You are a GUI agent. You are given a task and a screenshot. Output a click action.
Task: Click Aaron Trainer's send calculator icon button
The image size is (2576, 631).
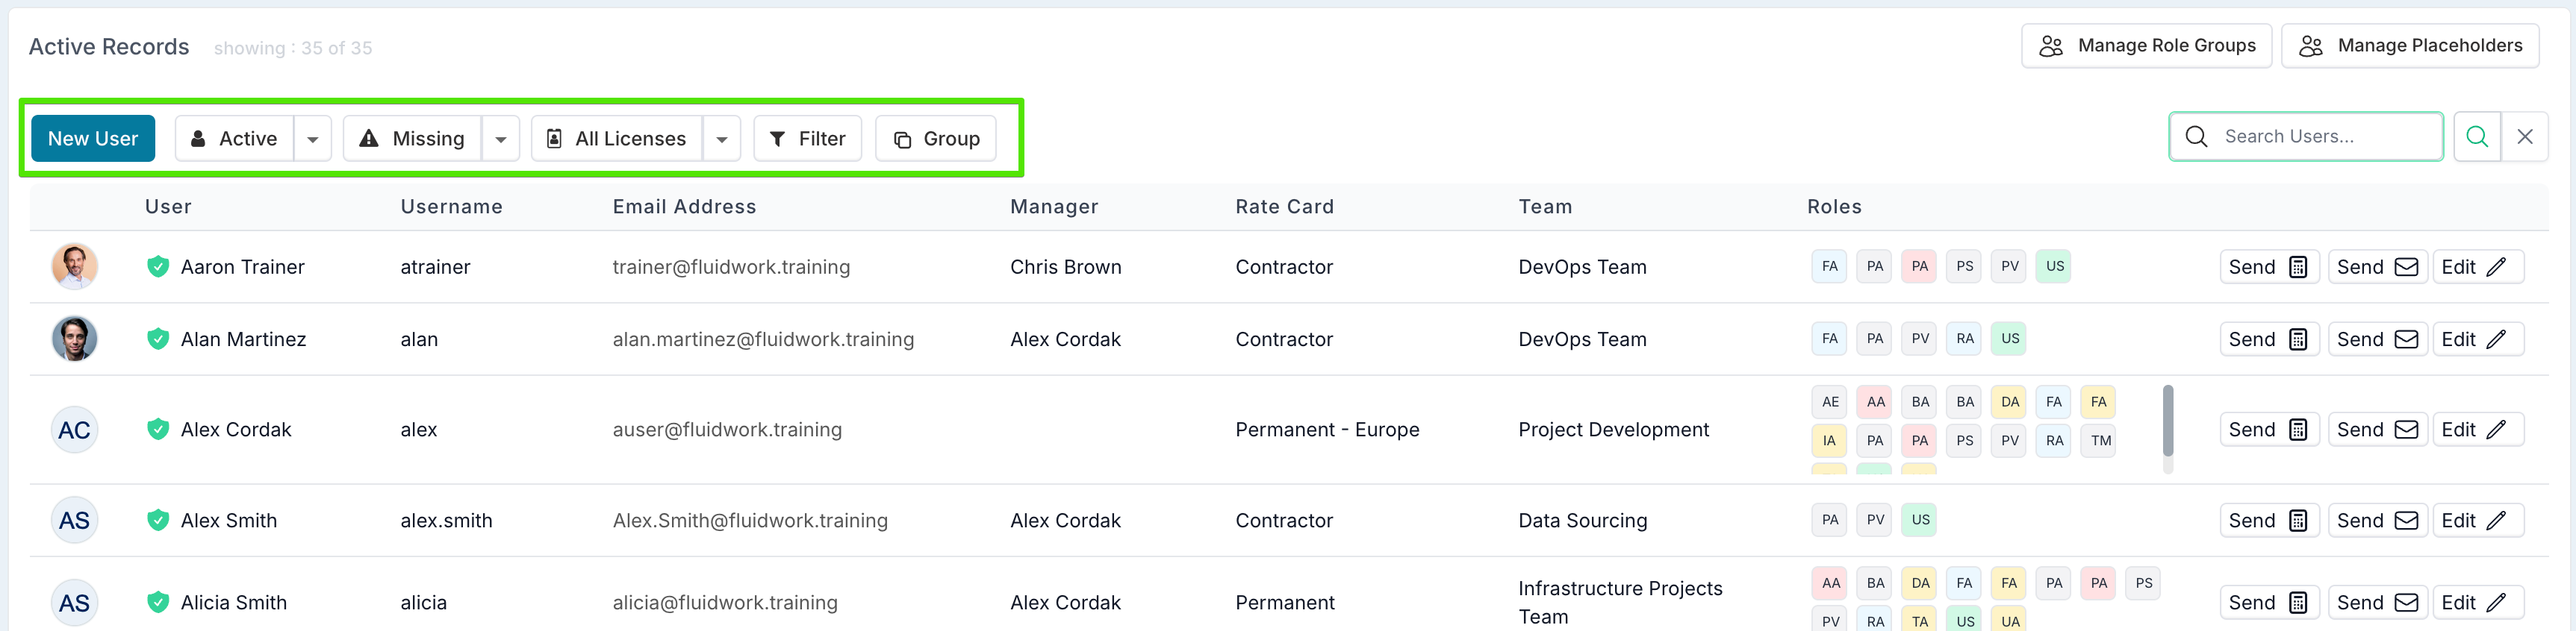click(2268, 266)
